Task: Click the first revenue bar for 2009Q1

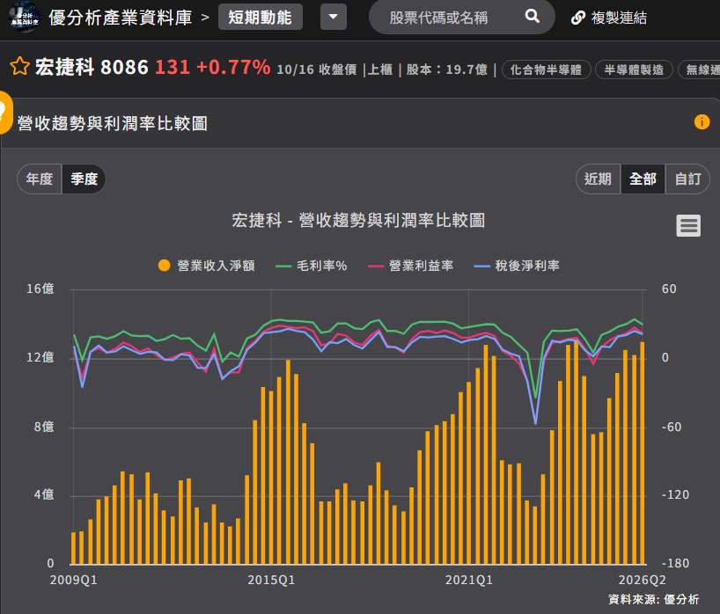Action: [x=73, y=548]
